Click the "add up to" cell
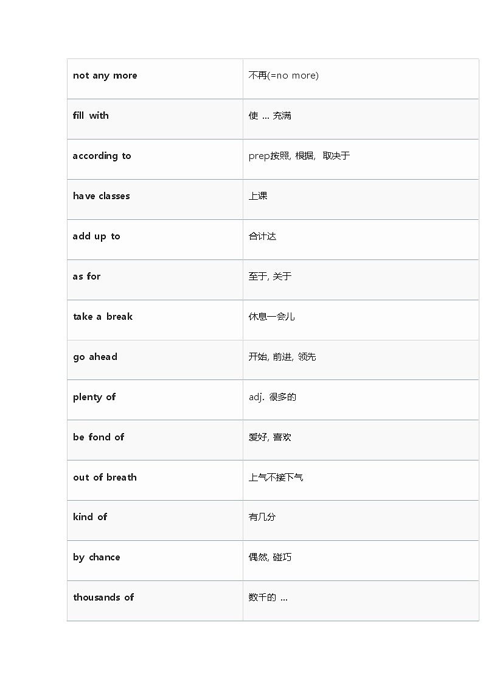This screenshot has height=684, width=483. [96, 236]
